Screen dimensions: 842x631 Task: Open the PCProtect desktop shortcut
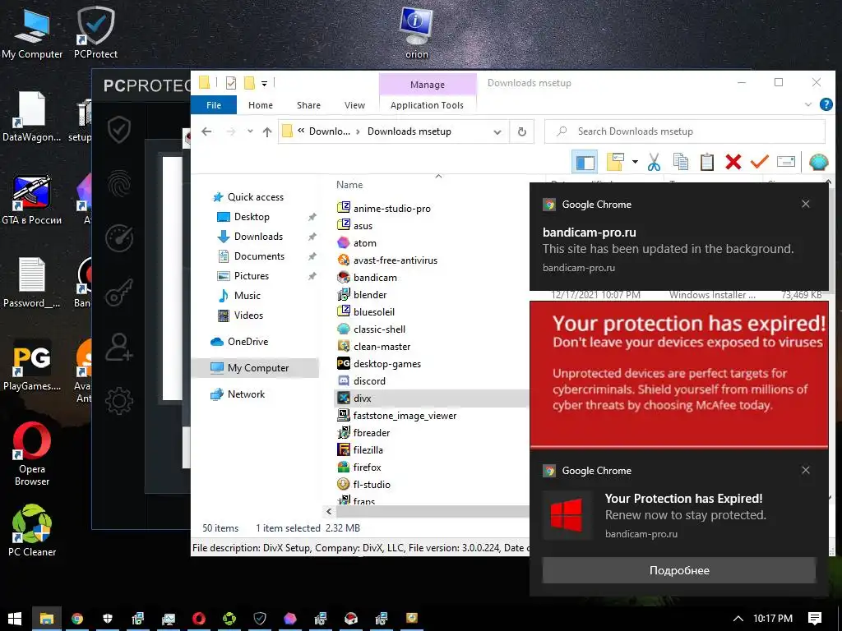(x=95, y=32)
